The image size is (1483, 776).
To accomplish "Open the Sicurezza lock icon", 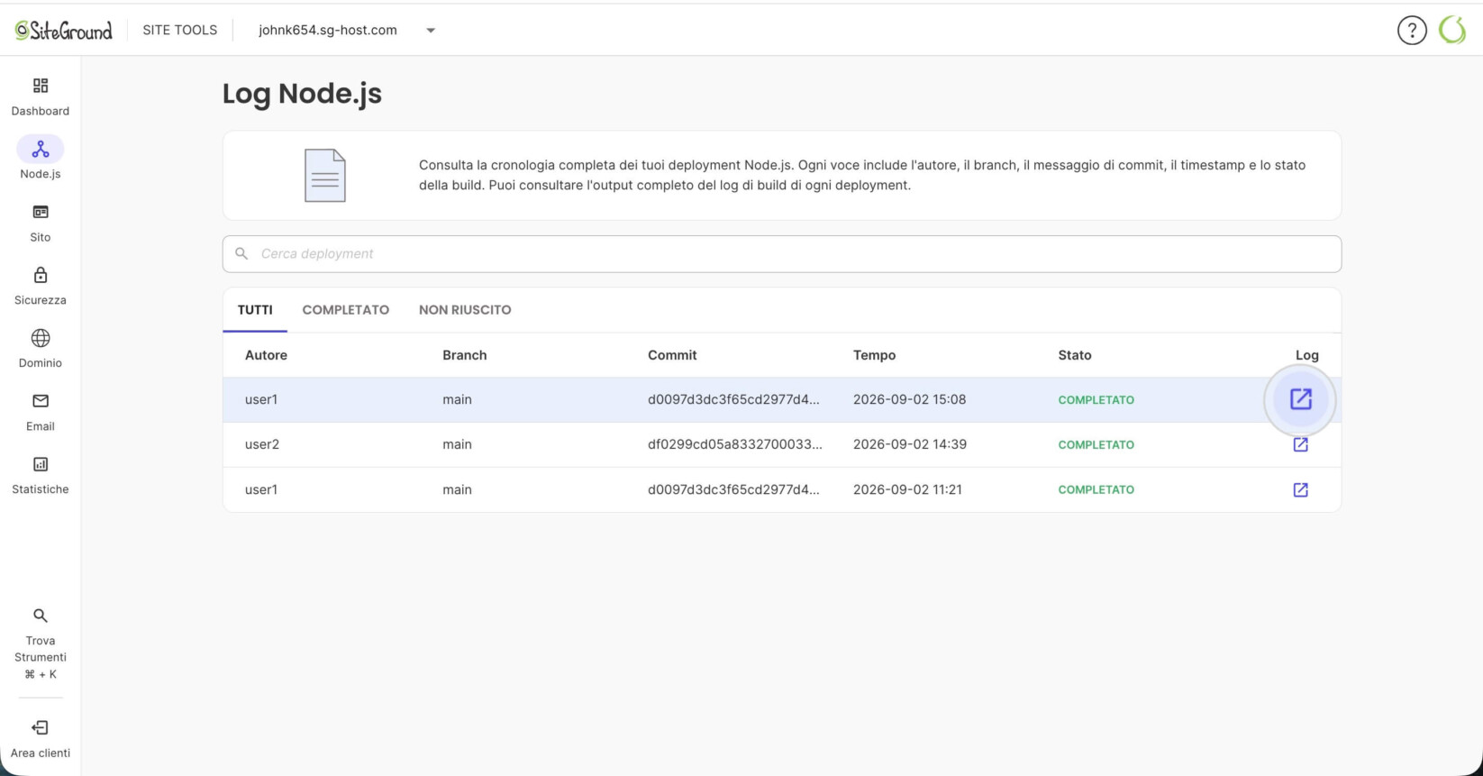I will 41,275.
